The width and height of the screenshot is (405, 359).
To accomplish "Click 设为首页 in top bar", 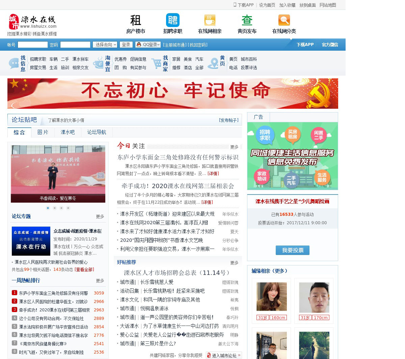I will point(267,5).
